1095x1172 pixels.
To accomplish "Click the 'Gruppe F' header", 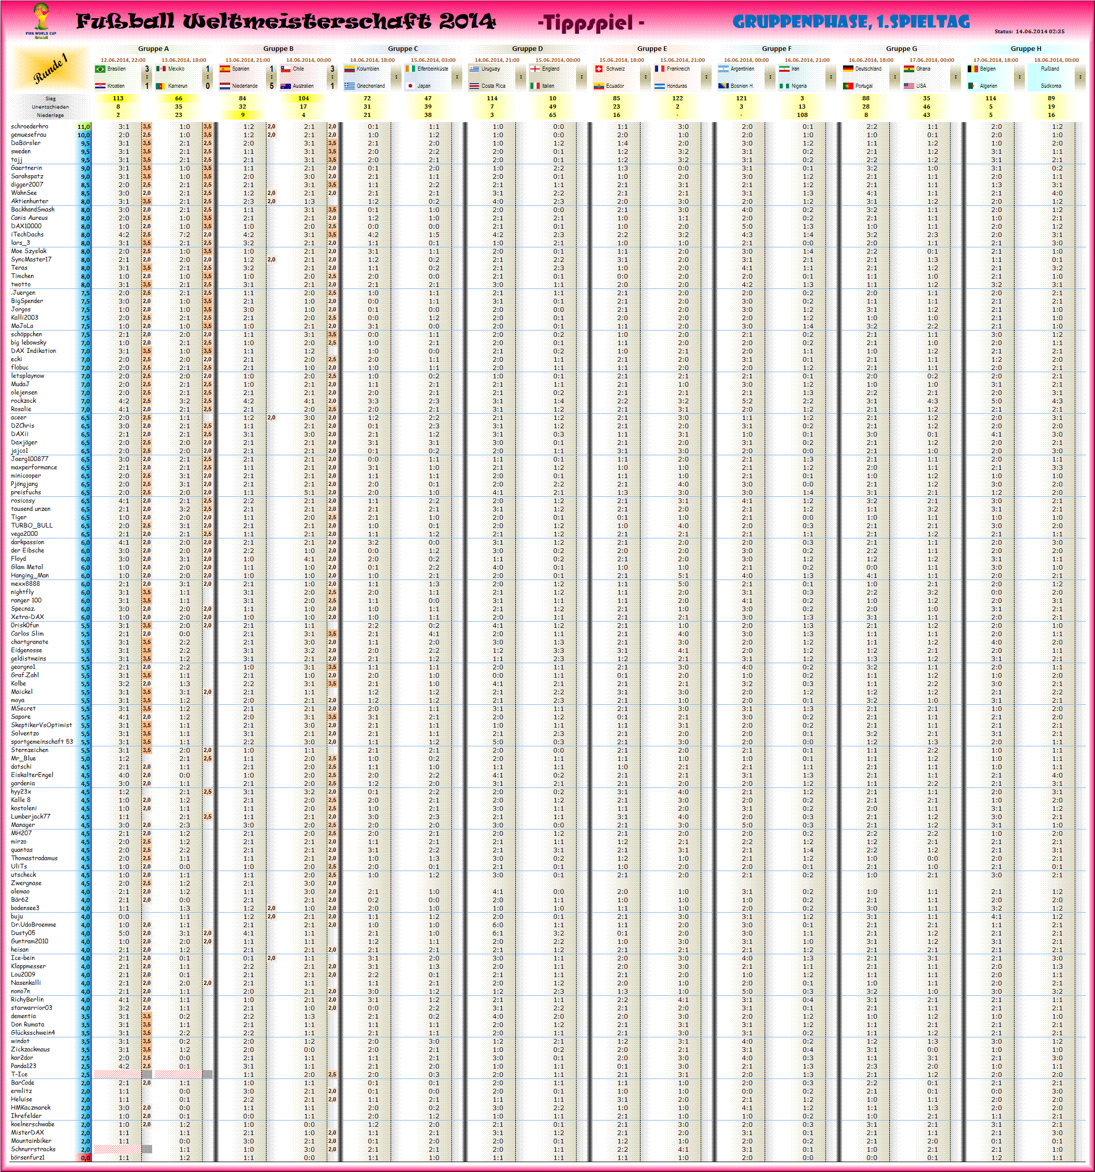I will [x=777, y=49].
